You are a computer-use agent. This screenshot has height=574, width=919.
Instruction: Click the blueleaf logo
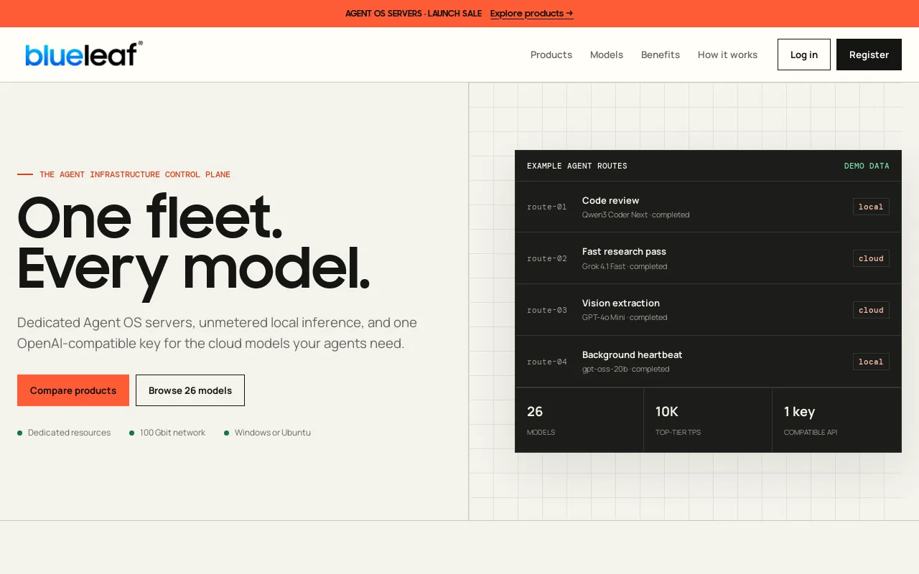coord(84,54)
